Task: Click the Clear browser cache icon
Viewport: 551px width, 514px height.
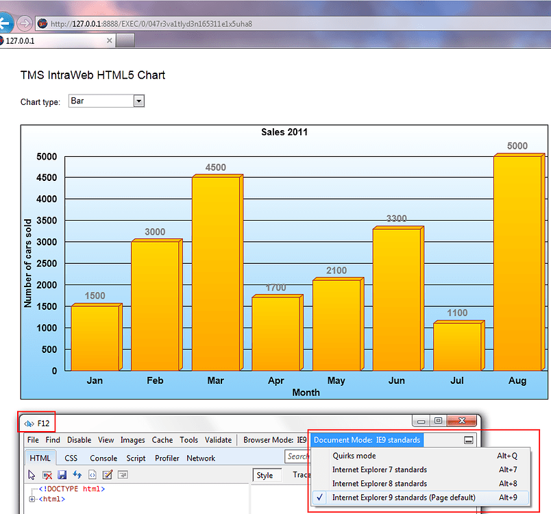Action: point(47,474)
